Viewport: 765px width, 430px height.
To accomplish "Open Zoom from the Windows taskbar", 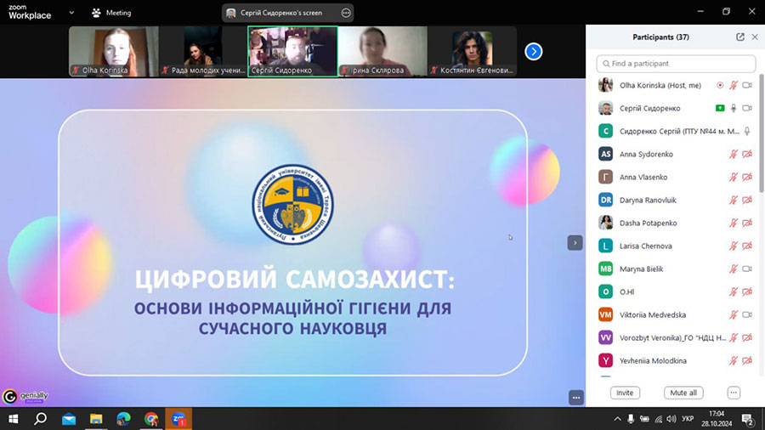I will point(178,419).
